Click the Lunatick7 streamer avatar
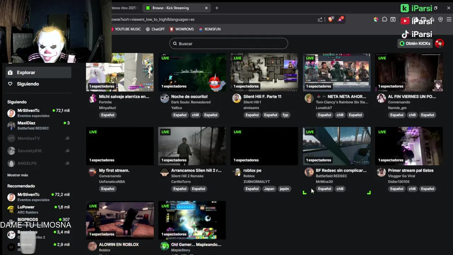The height and width of the screenshot is (255, 453). click(309, 98)
